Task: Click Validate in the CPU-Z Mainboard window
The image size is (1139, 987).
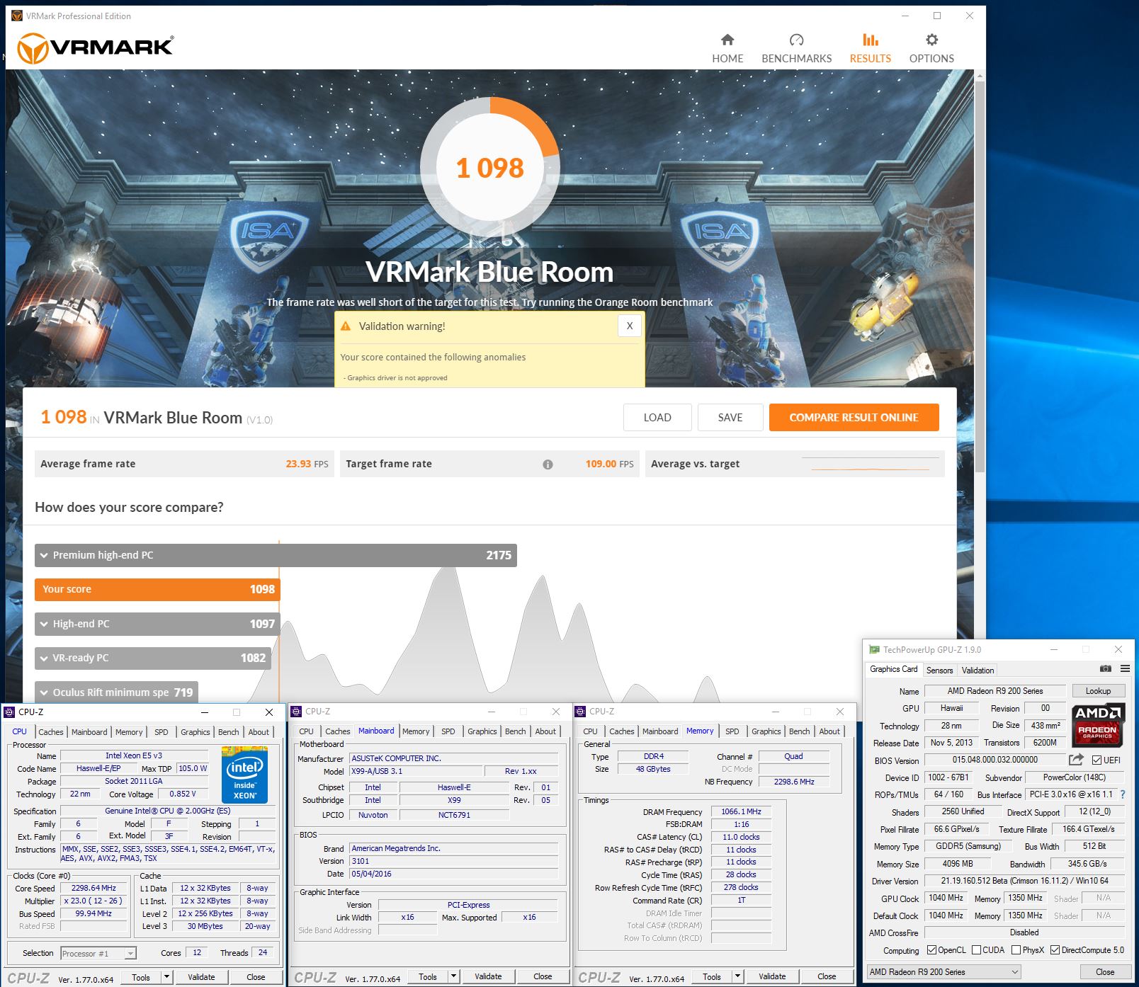Action: click(488, 976)
